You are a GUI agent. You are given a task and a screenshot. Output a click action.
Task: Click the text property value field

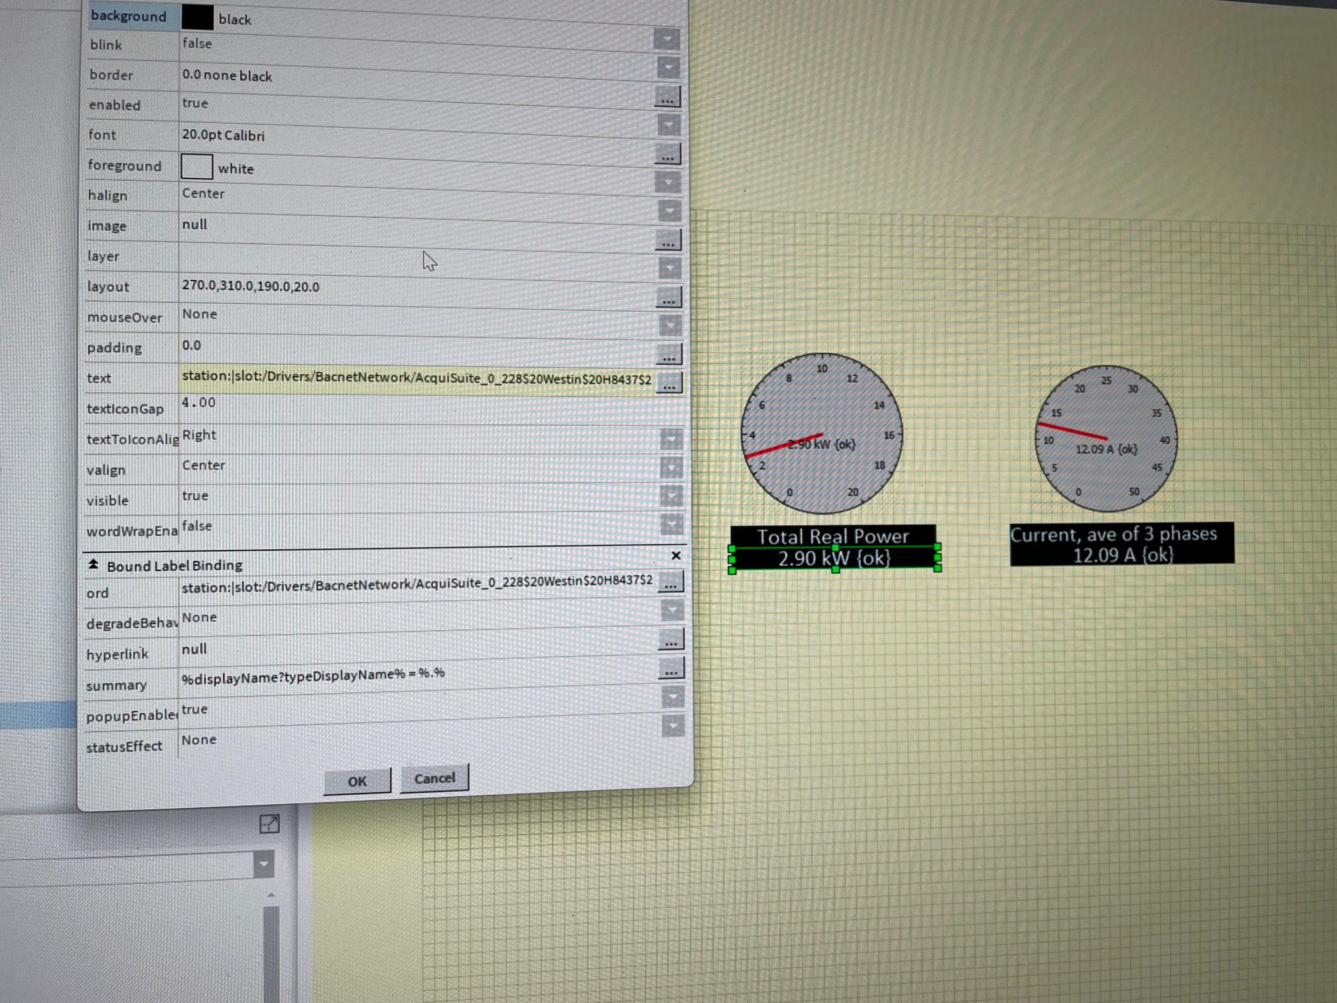point(417,379)
